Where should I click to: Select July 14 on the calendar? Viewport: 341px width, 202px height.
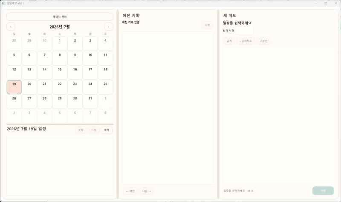point(45,73)
